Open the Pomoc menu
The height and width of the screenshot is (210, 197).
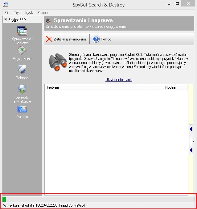(43, 13)
